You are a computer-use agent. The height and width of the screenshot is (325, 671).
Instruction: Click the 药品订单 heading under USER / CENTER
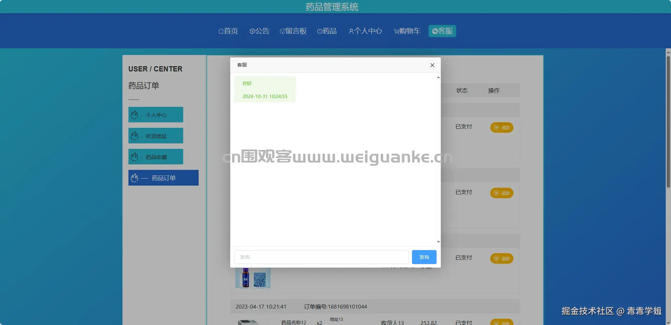click(x=144, y=86)
